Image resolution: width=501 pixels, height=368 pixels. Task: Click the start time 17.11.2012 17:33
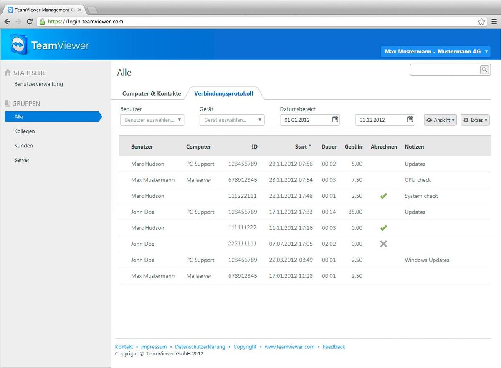point(291,212)
